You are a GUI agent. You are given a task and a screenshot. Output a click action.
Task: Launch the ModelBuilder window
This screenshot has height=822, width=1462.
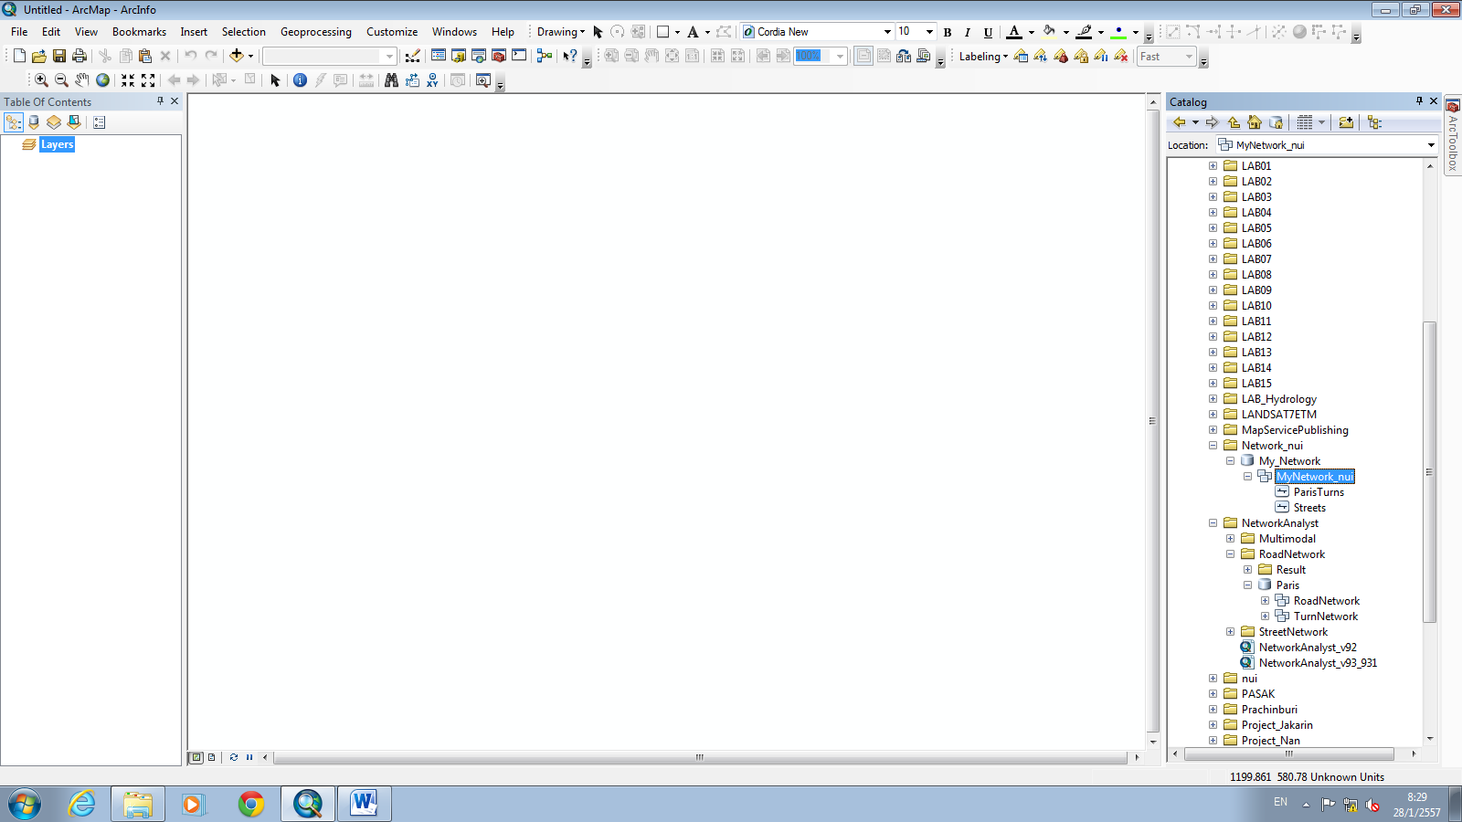click(x=545, y=56)
